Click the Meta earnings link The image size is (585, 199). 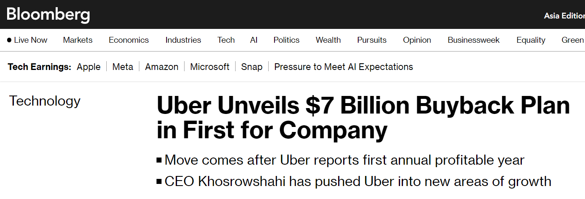[123, 67]
